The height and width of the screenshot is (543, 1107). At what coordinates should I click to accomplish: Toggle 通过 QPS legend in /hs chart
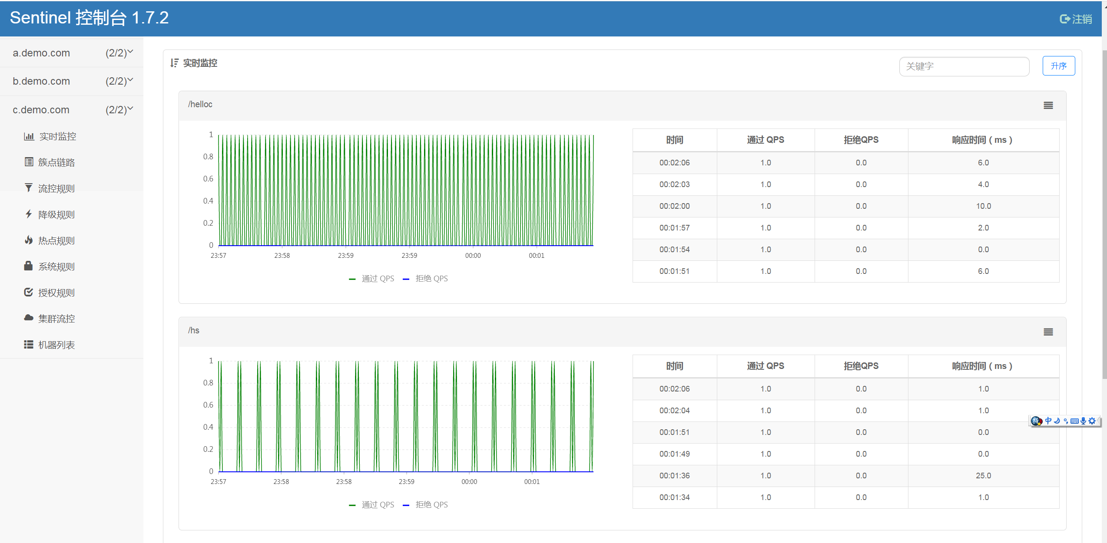point(372,505)
